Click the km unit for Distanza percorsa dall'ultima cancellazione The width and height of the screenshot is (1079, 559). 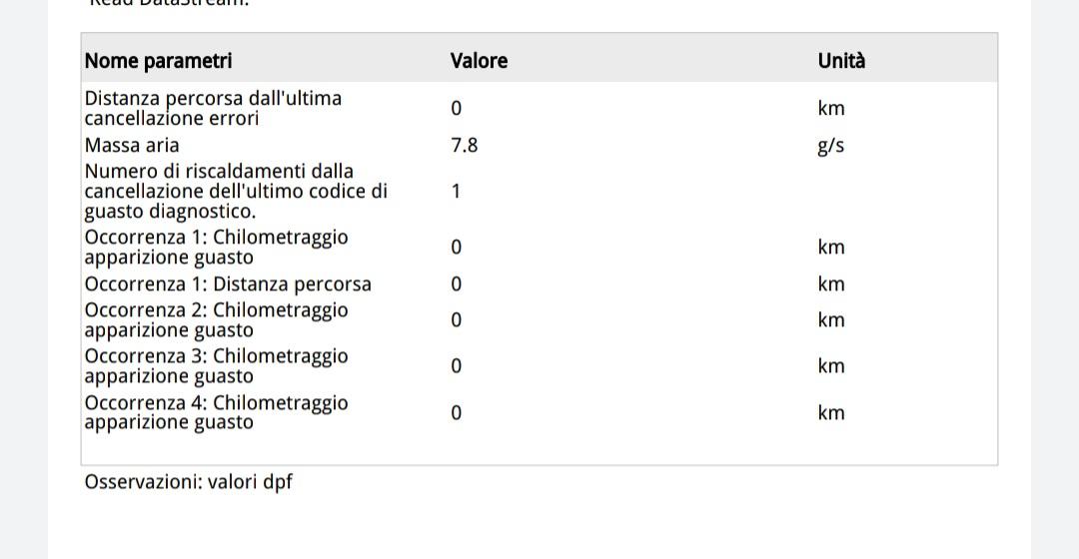click(x=831, y=108)
